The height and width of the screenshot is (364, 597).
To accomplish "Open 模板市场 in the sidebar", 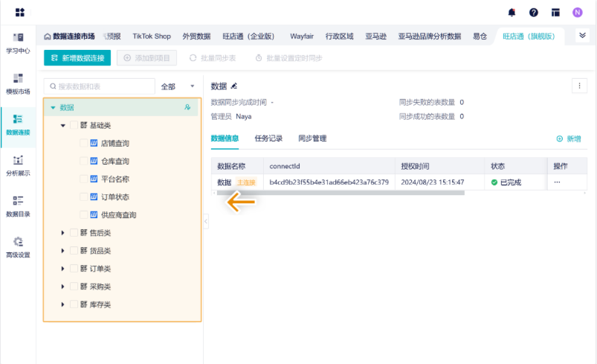I will pyautogui.click(x=18, y=84).
